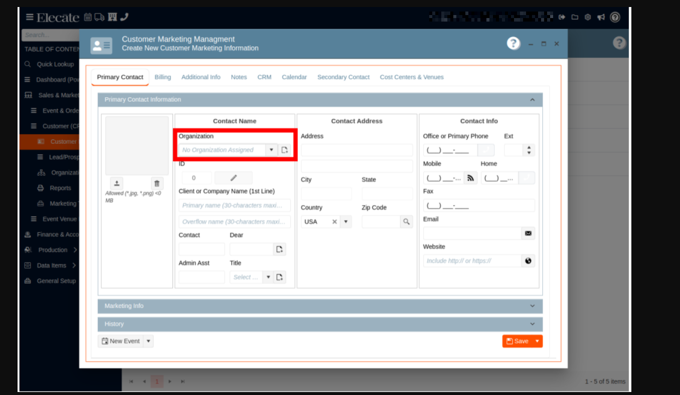Click the add new organization icon
The image size is (680, 395).
coord(284,150)
